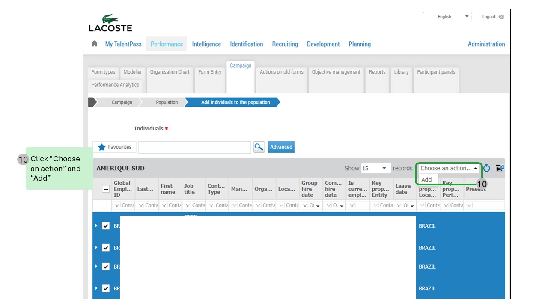Viewport: 548px width, 308px height.
Task: Open the grid column settings icon
Action: [x=500, y=168]
